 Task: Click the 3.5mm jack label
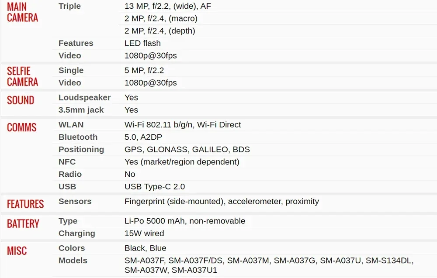click(x=81, y=110)
